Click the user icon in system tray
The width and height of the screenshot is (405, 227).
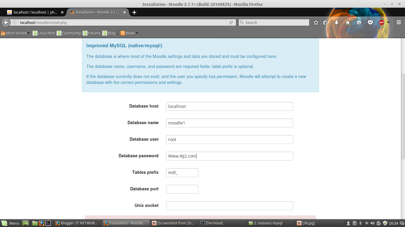[x=349, y=223]
